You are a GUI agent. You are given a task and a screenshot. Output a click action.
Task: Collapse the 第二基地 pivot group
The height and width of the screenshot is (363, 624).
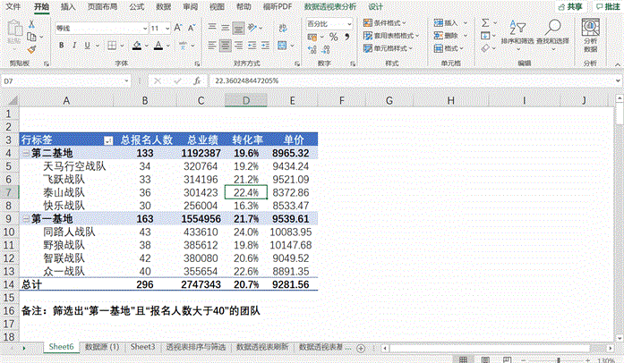tap(24, 154)
